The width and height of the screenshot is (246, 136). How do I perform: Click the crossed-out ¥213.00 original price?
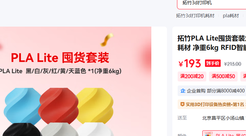[x=233, y=64]
